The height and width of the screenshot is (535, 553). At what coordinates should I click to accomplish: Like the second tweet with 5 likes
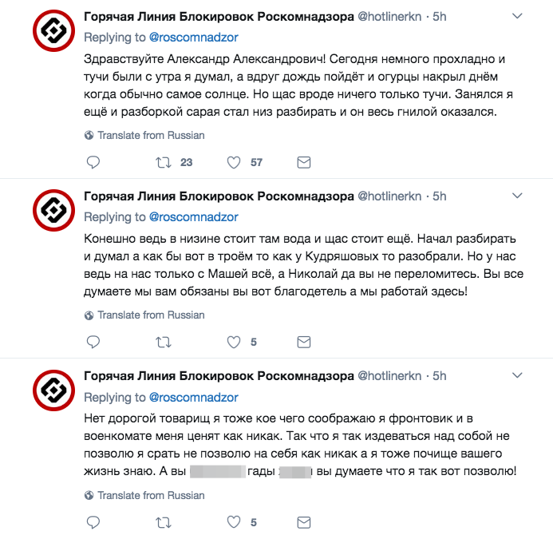click(234, 343)
